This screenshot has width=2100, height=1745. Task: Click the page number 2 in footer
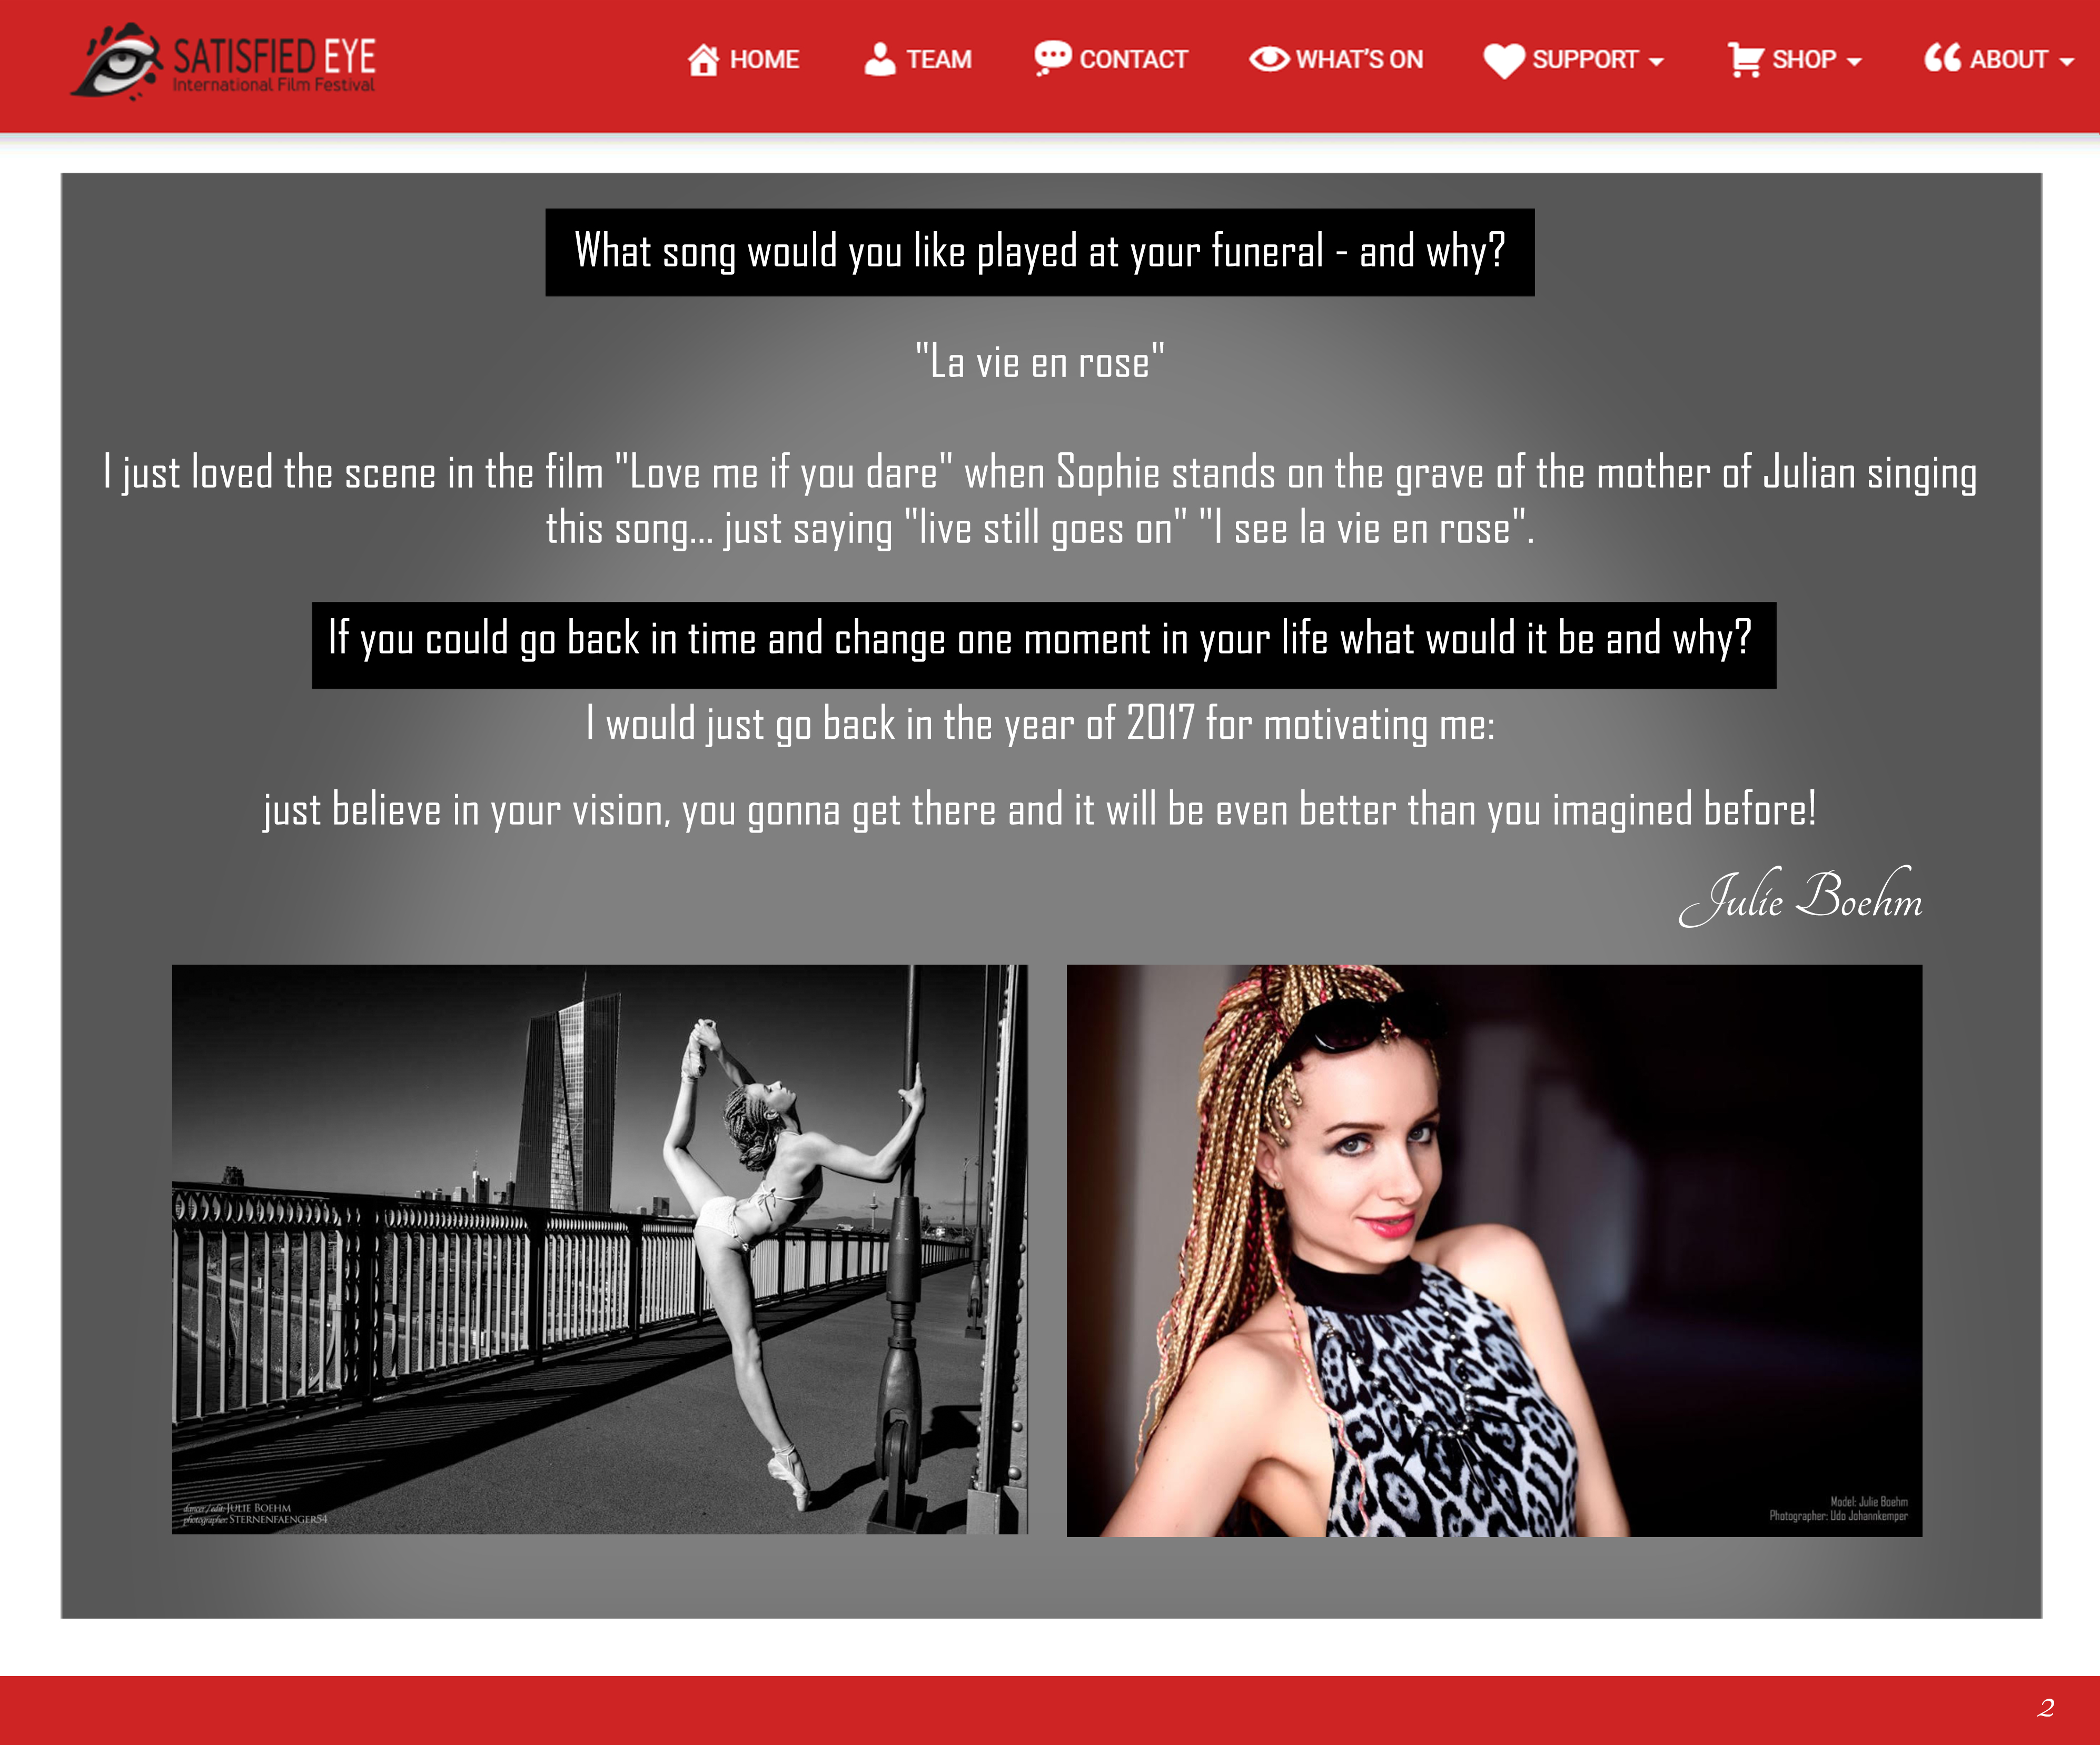2045,1708
